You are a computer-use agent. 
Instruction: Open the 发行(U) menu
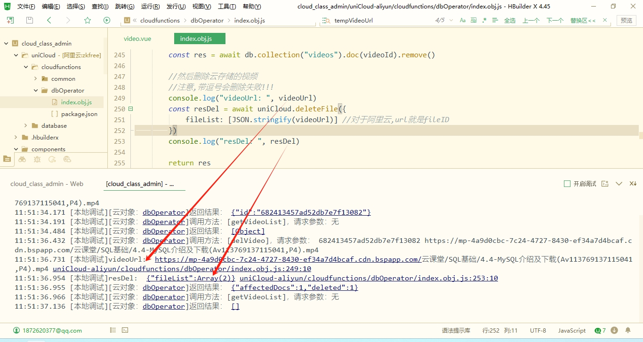[176, 7]
